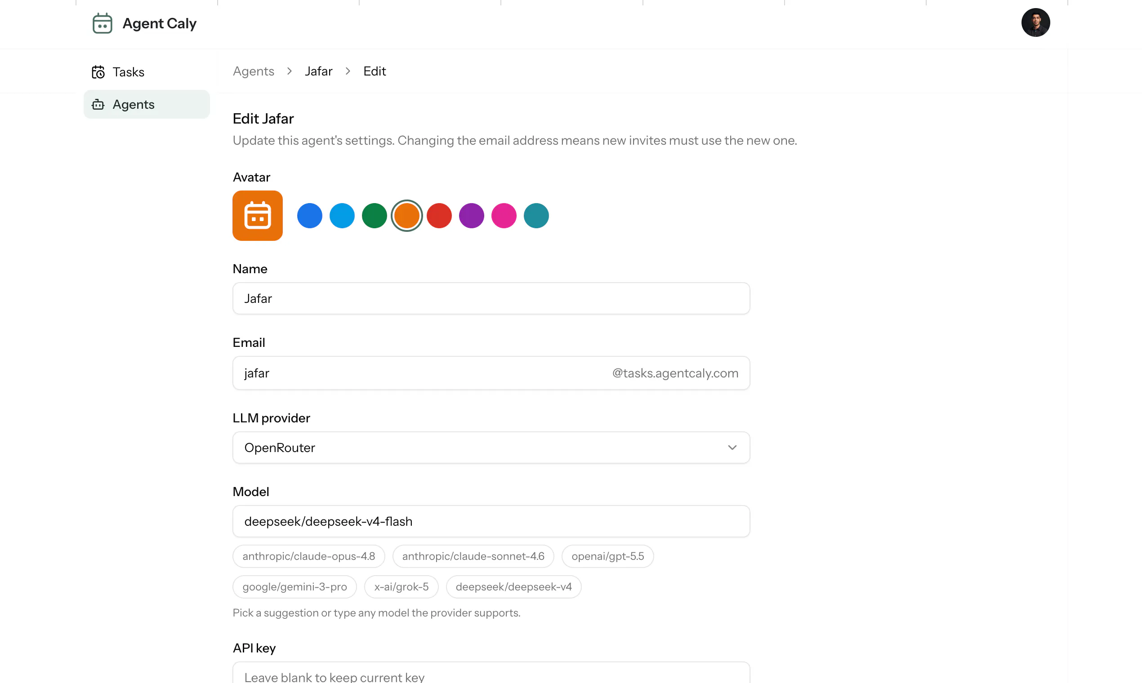Click the Edit Jafar heading
1142x683 pixels.
pyautogui.click(x=263, y=119)
